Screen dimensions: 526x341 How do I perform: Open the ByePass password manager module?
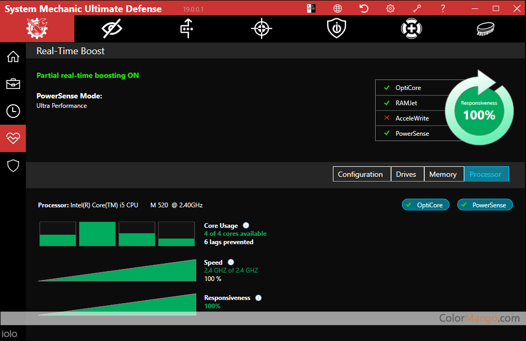[x=187, y=28]
